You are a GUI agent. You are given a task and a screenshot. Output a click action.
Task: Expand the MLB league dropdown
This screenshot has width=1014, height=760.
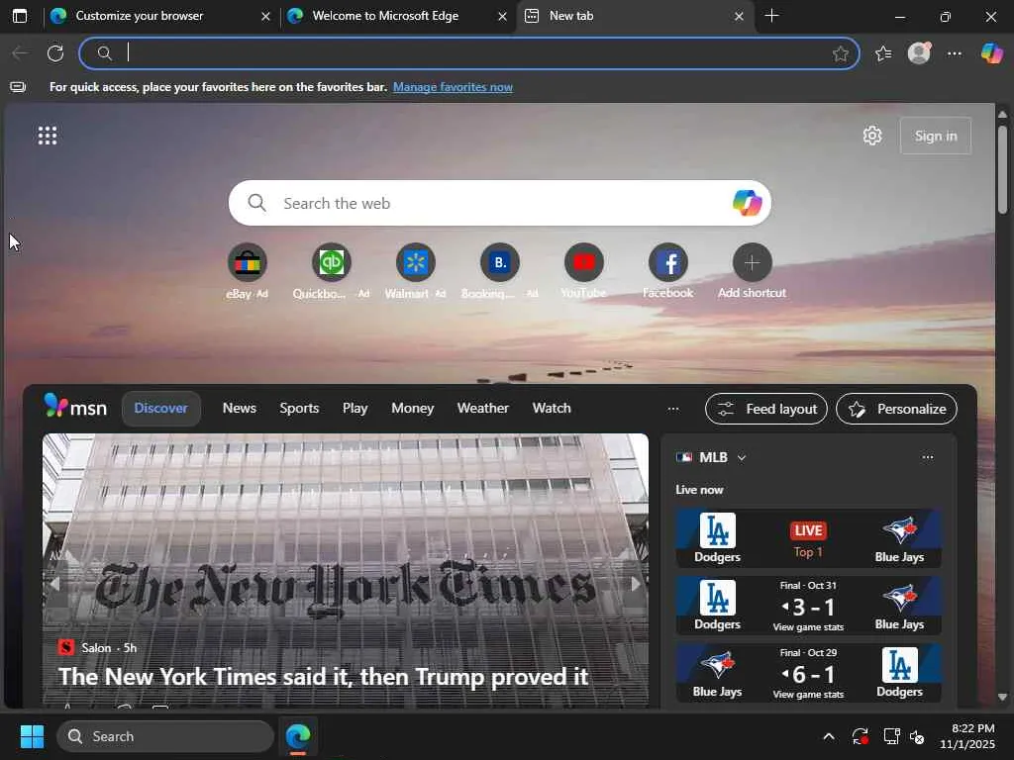point(742,457)
